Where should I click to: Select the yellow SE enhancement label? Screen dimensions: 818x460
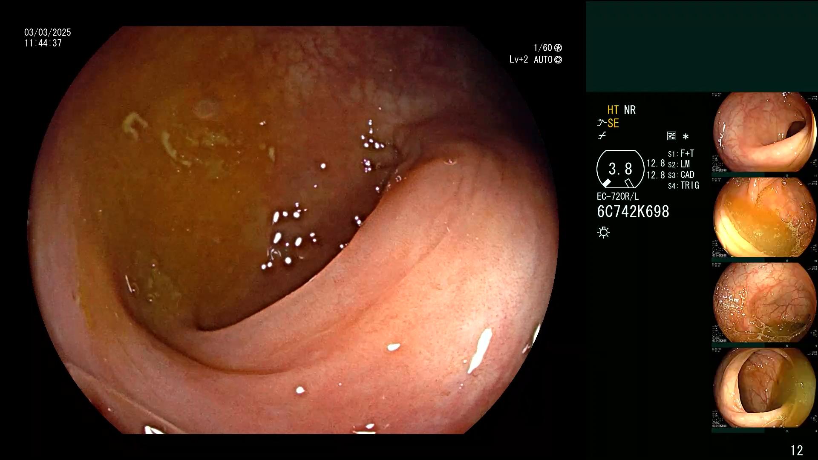point(613,124)
